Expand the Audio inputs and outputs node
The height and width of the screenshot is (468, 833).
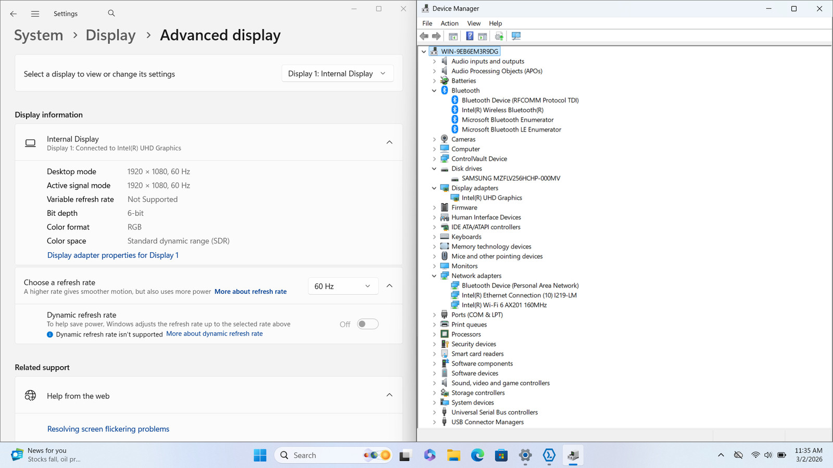[434, 61]
